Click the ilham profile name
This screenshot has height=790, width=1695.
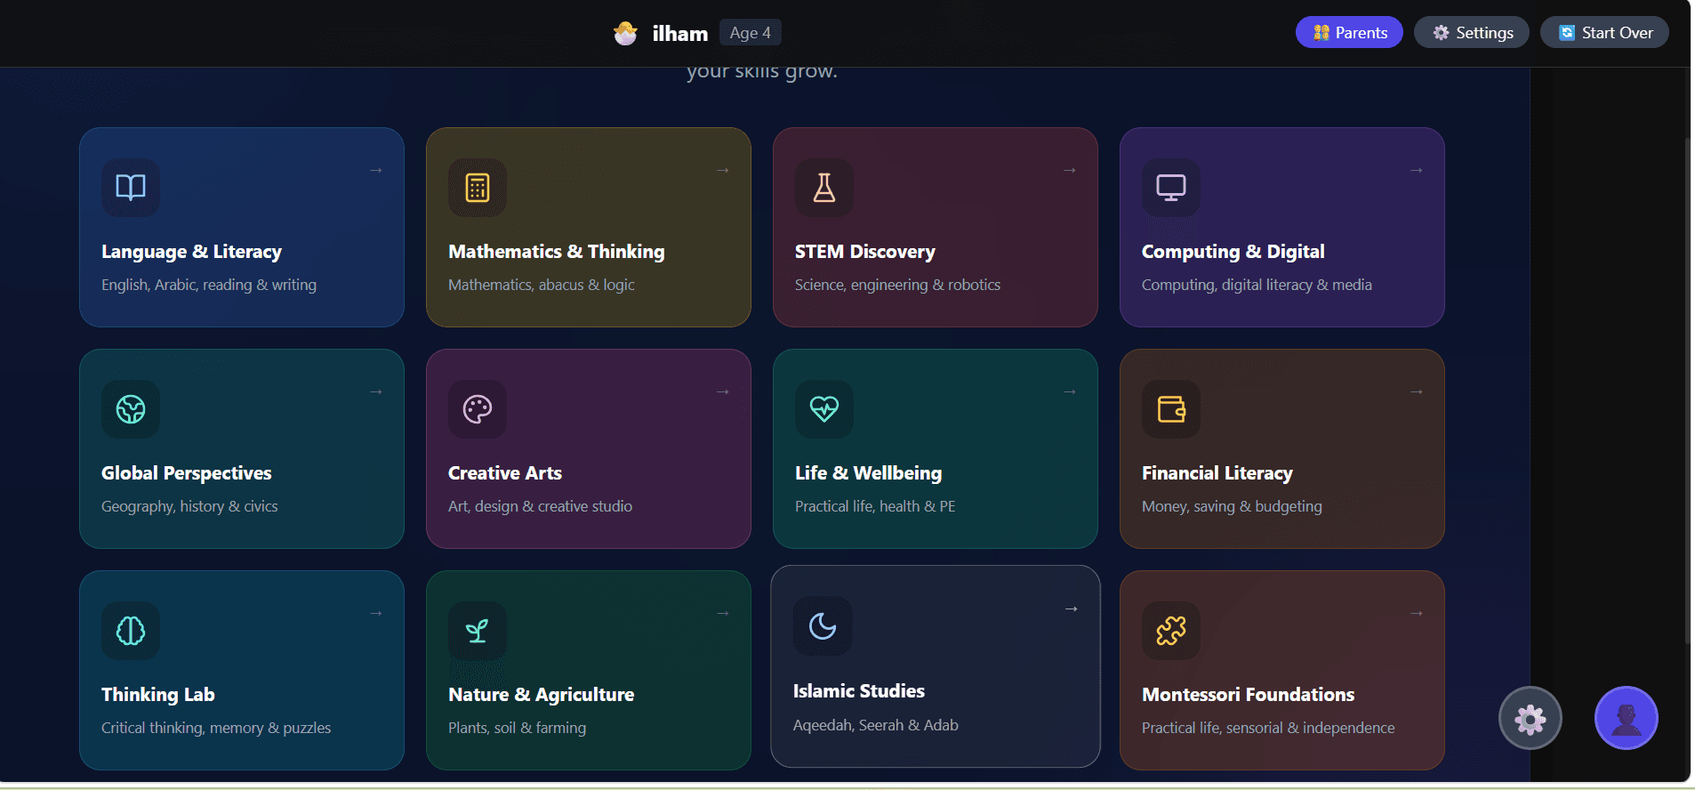tap(680, 34)
